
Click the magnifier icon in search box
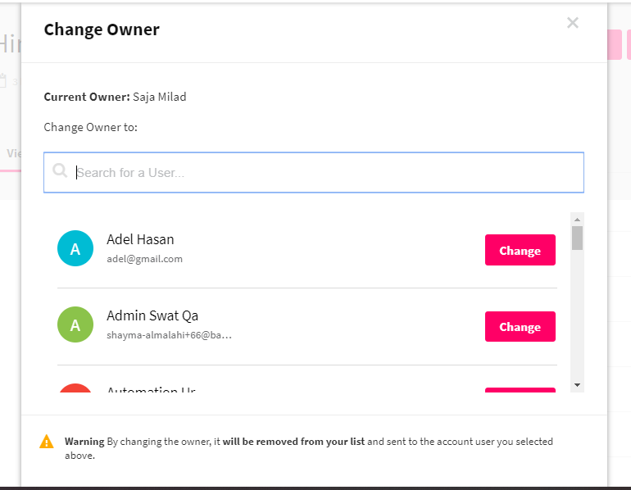[x=60, y=170]
